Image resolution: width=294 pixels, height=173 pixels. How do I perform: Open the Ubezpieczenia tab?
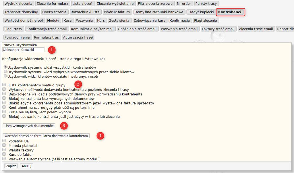tap(54, 12)
